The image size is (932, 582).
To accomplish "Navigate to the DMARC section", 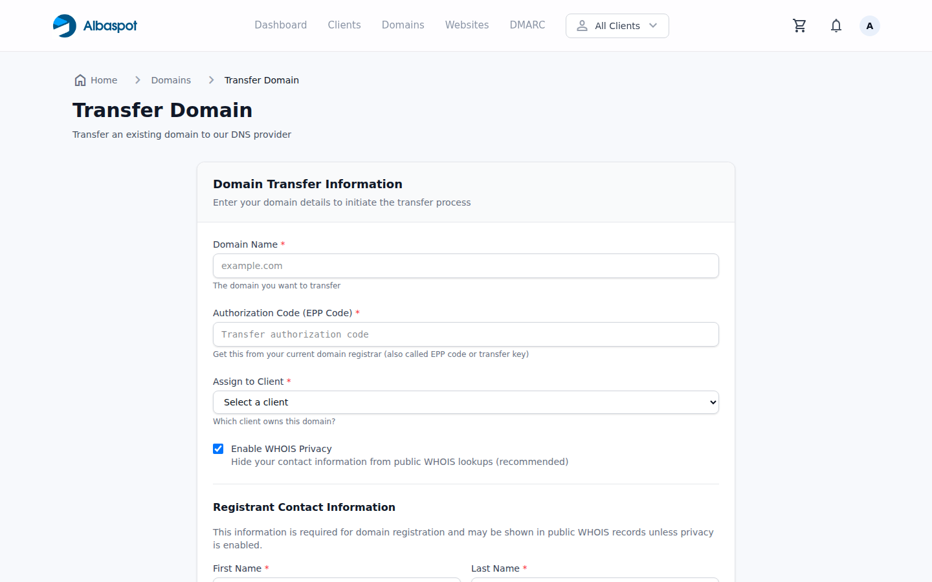I will click(x=527, y=25).
